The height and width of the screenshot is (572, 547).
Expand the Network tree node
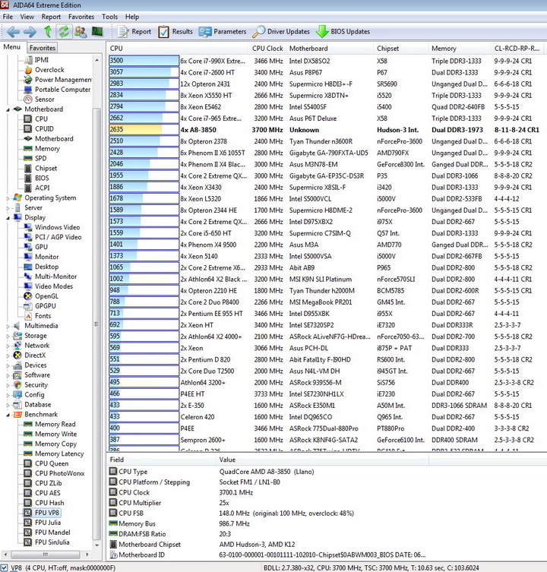[8, 346]
